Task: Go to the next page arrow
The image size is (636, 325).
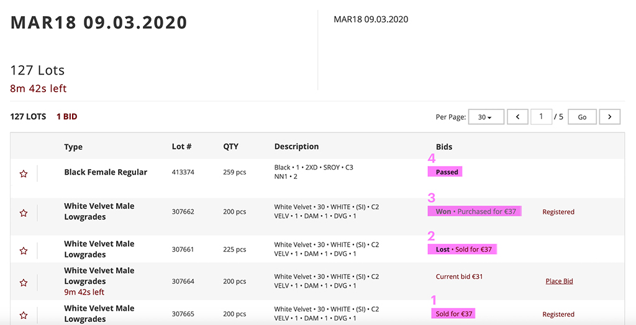Action: tap(610, 117)
